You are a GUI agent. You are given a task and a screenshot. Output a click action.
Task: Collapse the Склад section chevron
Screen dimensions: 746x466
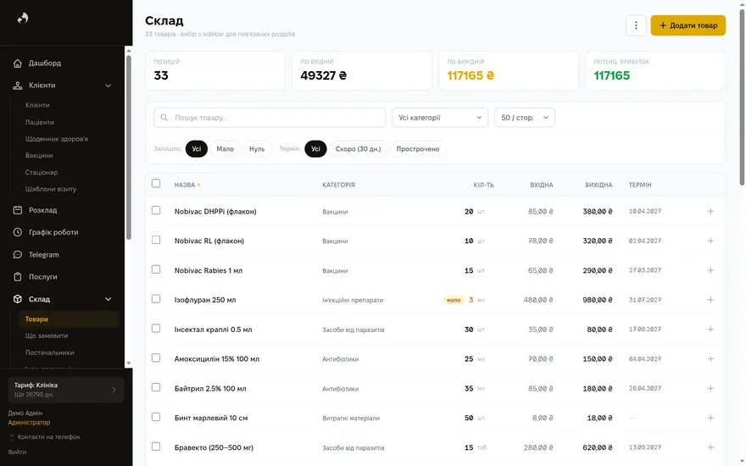pyautogui.click(x=108, y=299)
